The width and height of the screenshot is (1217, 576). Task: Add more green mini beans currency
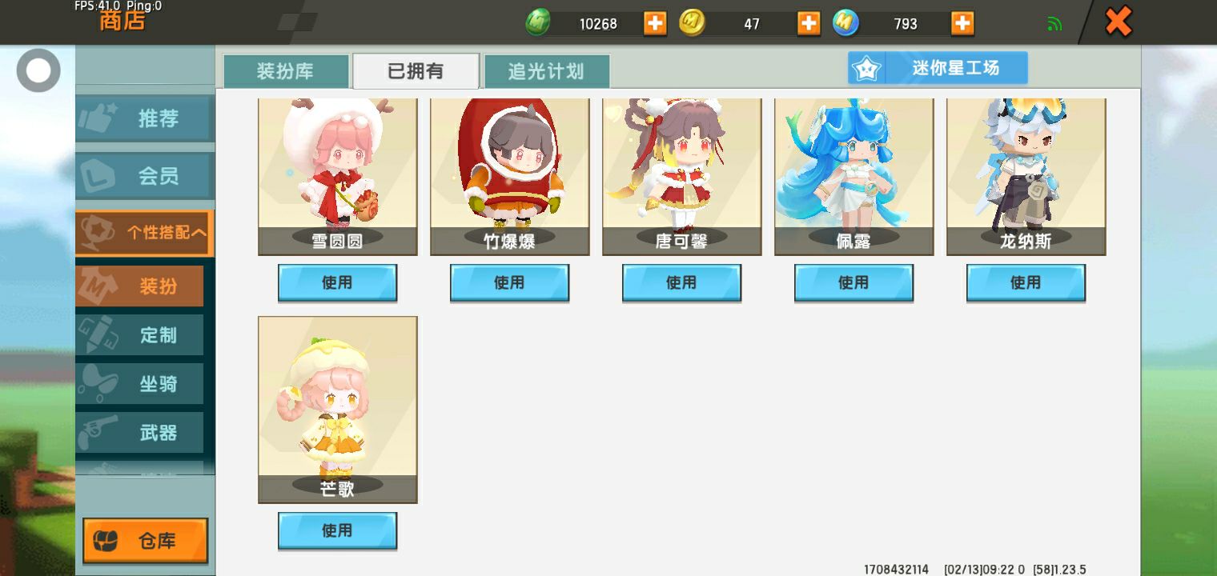(655, 23)
